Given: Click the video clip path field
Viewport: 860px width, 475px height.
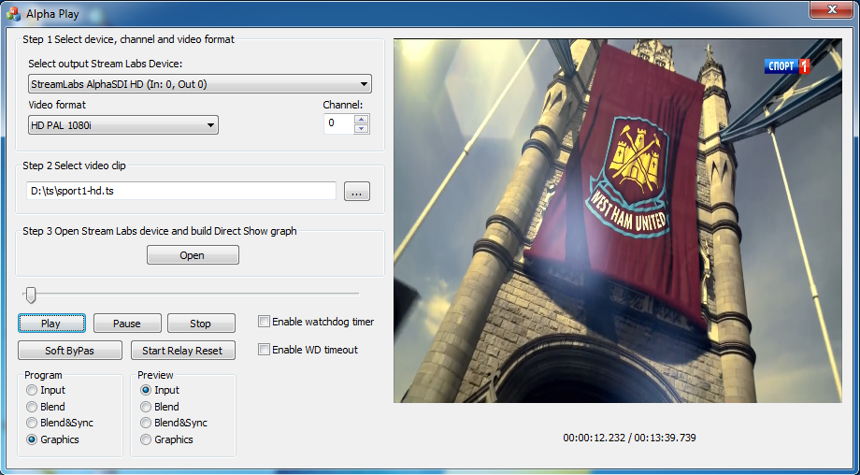Looking at the screenshot, I should 181,191.
